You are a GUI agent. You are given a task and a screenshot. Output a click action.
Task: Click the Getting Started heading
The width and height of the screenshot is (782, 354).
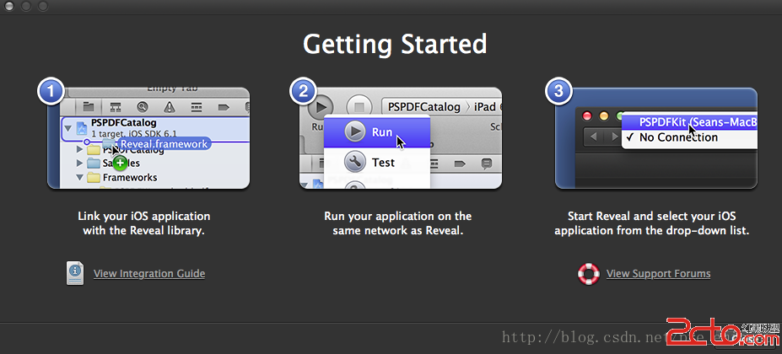[x=395, y=45]
